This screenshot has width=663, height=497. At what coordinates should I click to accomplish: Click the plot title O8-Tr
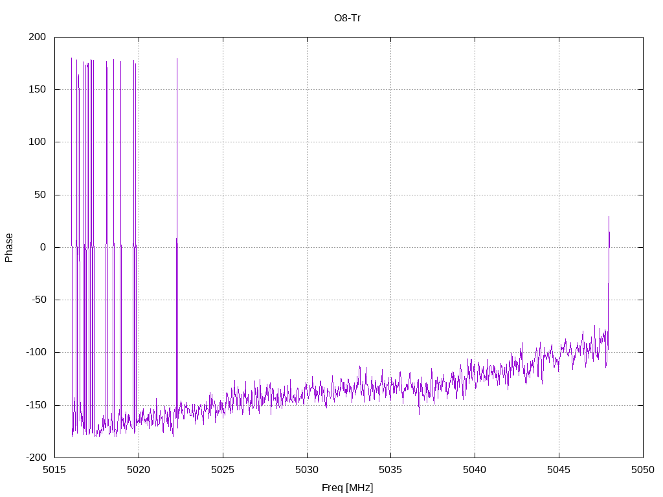[x=347, y=18]
